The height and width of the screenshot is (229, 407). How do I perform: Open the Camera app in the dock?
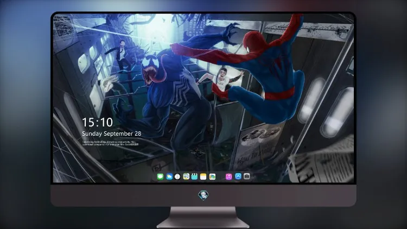tap(247, 176)
